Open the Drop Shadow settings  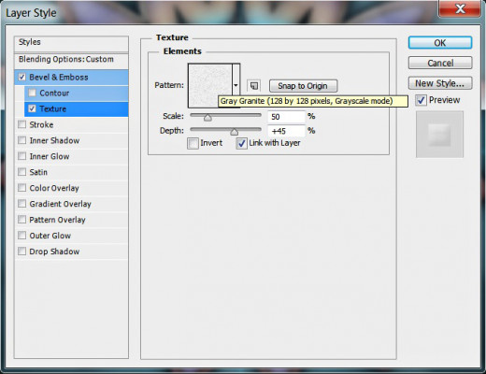pyautogui.click(x=71, y=252)
